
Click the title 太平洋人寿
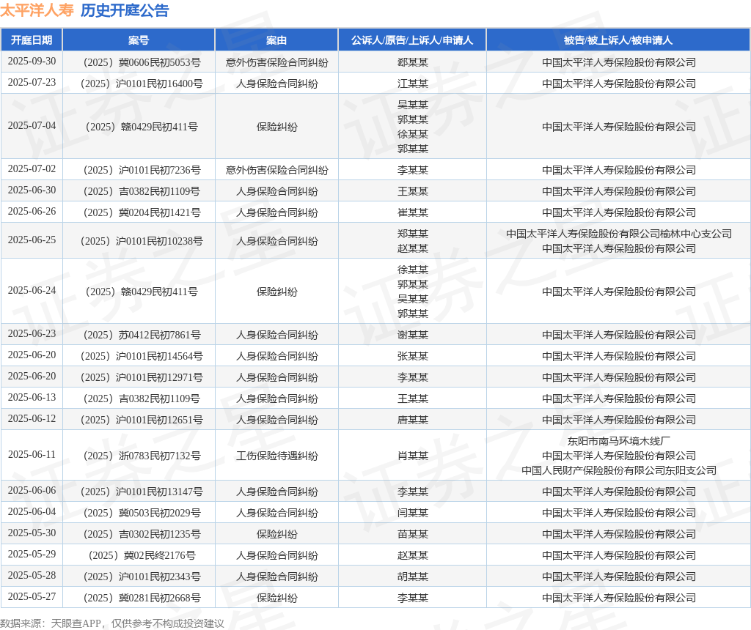[37, 10]
